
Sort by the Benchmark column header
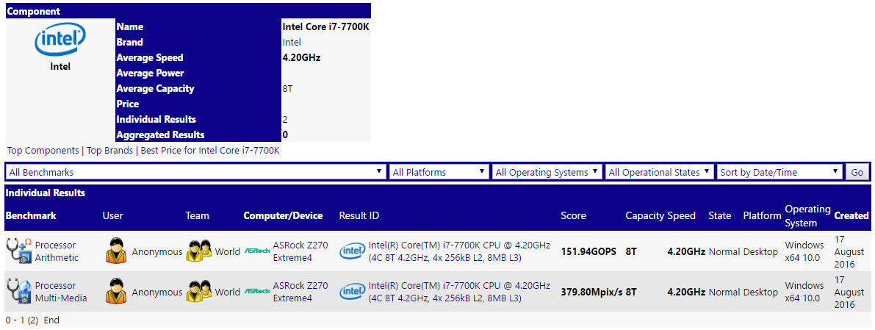pyautogui.click(x=31, y=215)
